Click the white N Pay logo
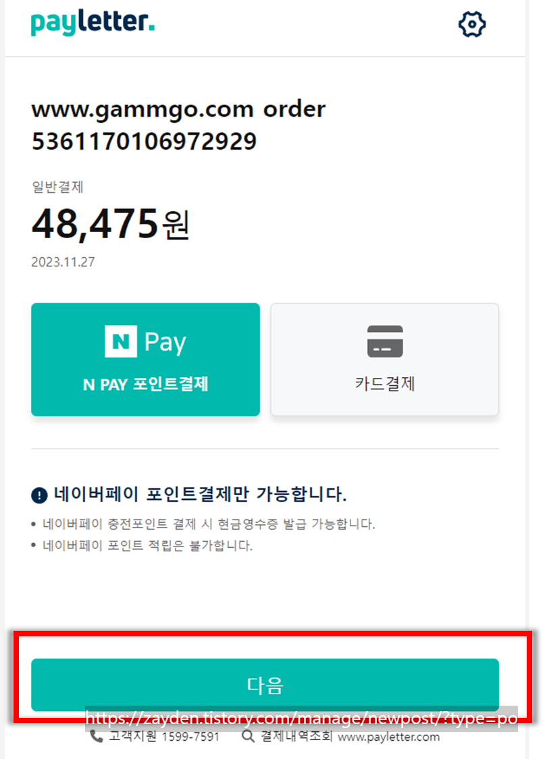The height and width of the screenshot is (759, 545). (145, 341)
